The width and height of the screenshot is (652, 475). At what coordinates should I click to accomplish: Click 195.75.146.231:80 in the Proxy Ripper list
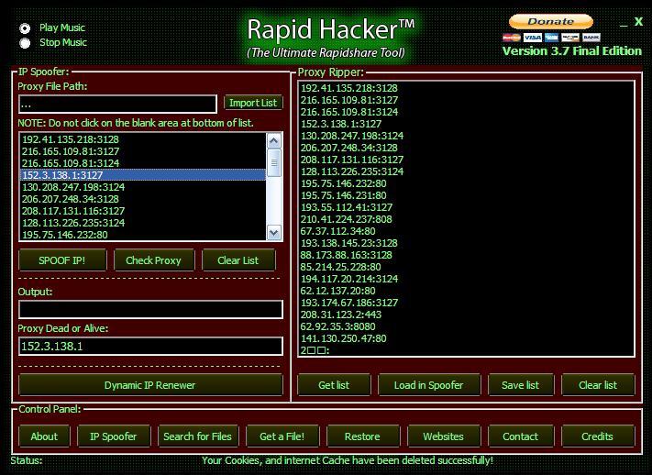tap(344, 195)
